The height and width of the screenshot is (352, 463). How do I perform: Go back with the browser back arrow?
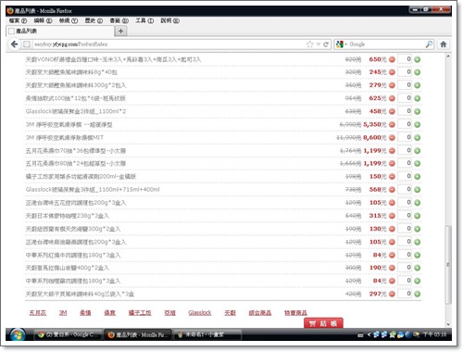click(x=14, y=44)
